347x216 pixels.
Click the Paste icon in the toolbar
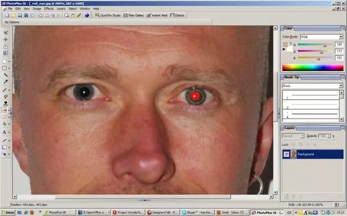click(x=47, y=15)
